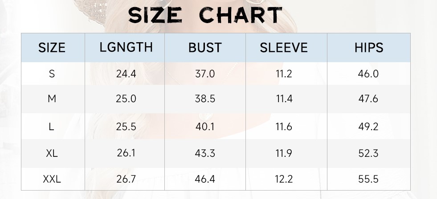
Task: Click the XL size row label
Action: [x=52, y=153]
